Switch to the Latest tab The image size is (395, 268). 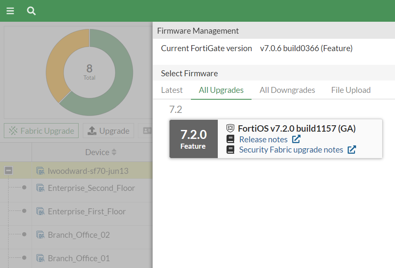pyautogui.click(x=172, y=90)
